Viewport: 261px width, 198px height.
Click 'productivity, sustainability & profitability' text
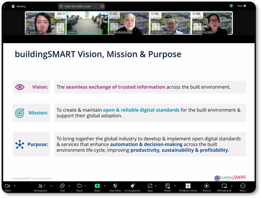pyautogui.click(x=179, y=150)
